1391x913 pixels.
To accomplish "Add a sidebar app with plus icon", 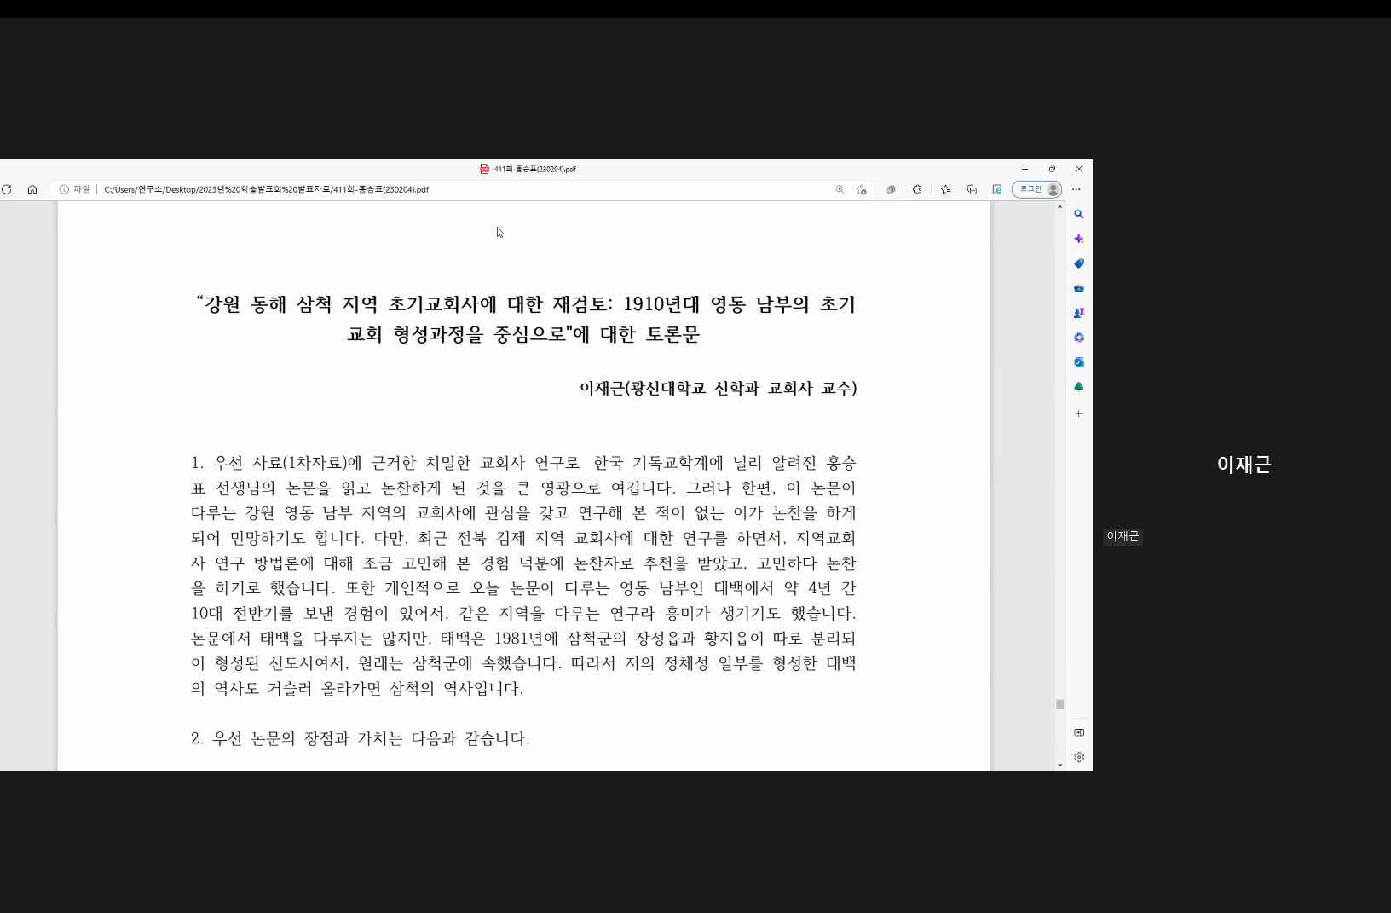I will coord(1078,413).
